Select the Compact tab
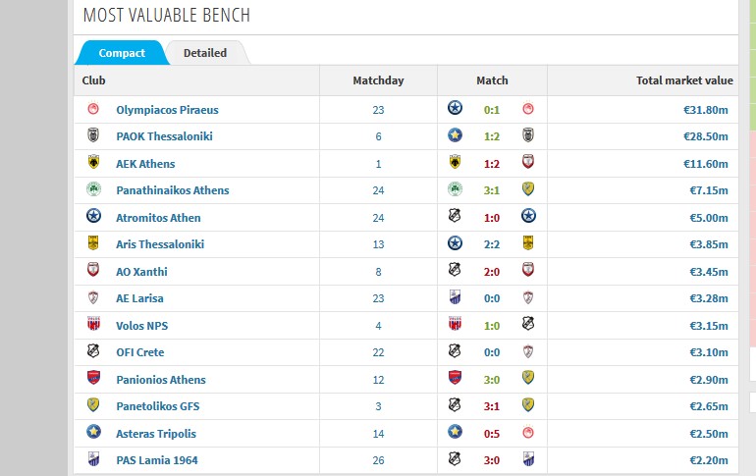 [x=122, y=53]
